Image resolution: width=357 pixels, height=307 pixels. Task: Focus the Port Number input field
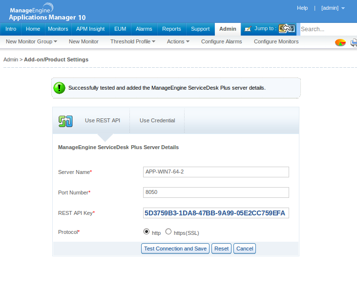[216, 192]
